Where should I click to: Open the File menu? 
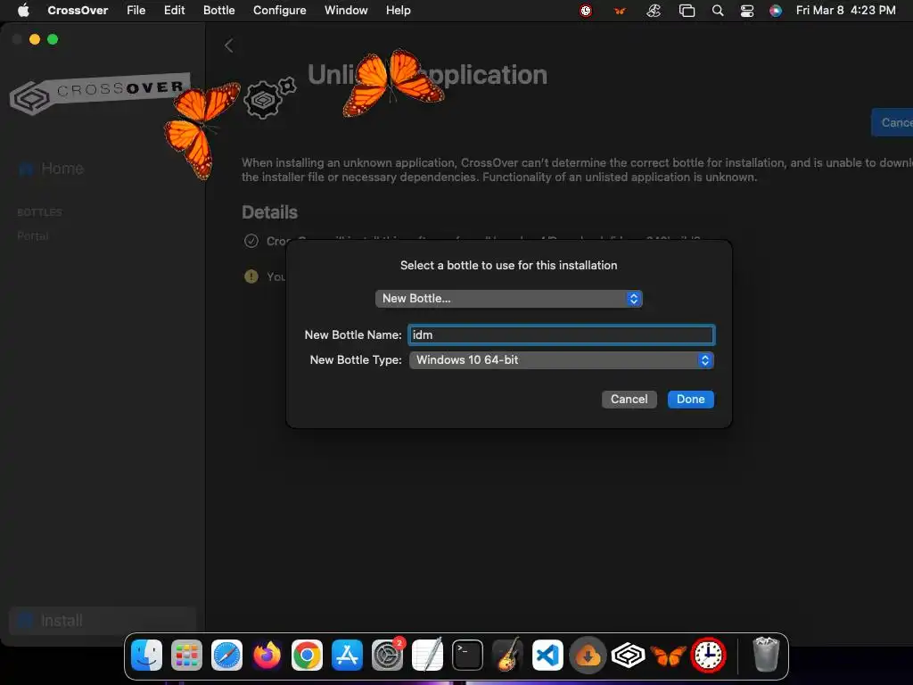[x=136, y=10]
